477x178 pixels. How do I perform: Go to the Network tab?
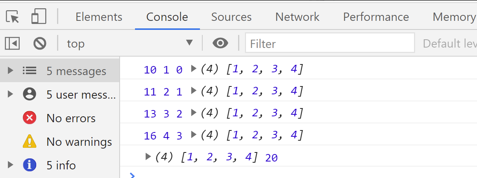[x=297, y=17]
